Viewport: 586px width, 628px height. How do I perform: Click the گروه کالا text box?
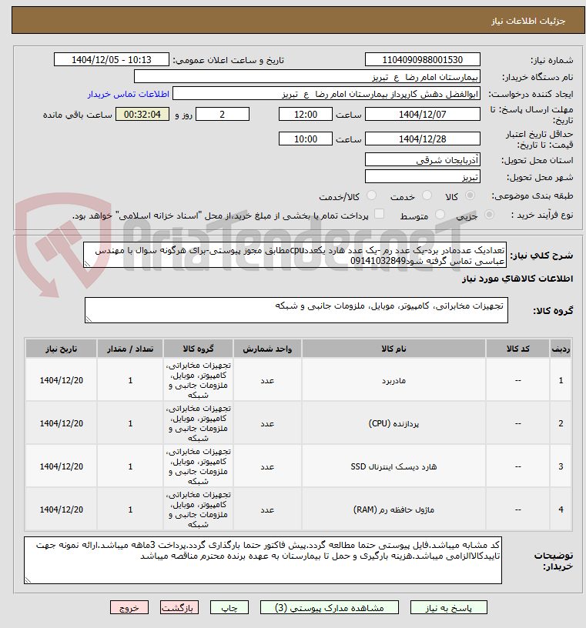[296, 310]
